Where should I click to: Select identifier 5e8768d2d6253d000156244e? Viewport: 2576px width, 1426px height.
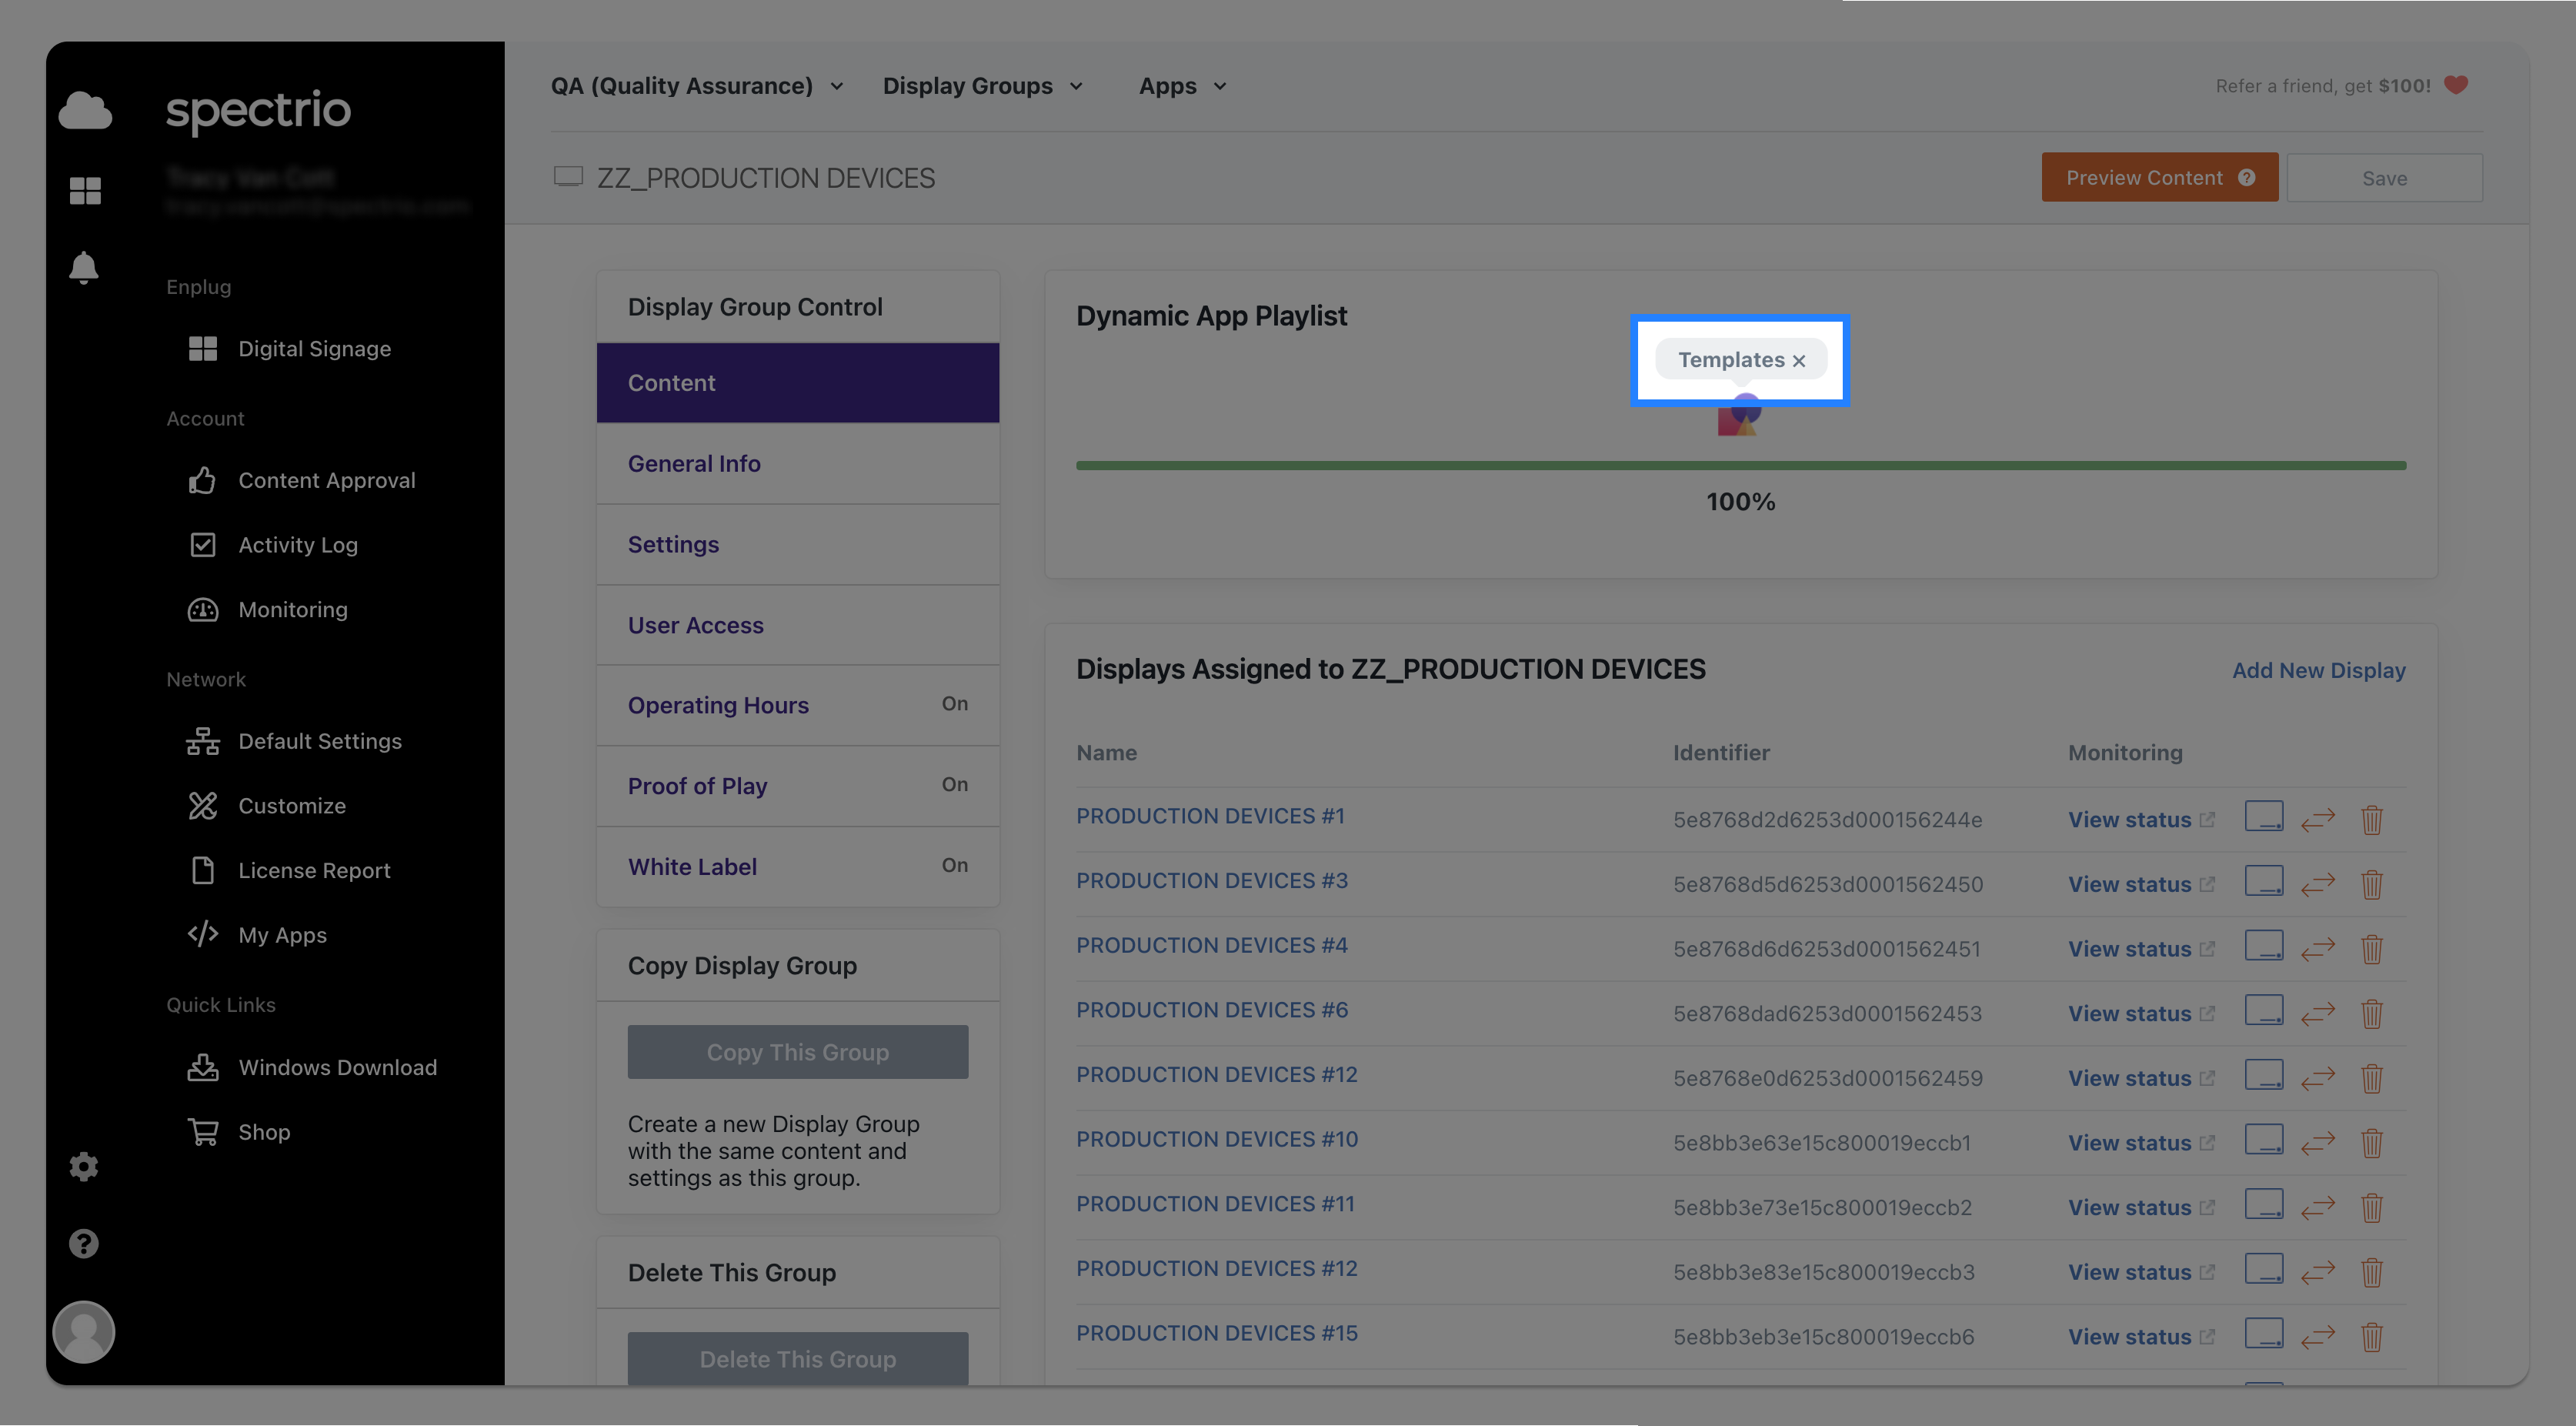[1827, 820]
